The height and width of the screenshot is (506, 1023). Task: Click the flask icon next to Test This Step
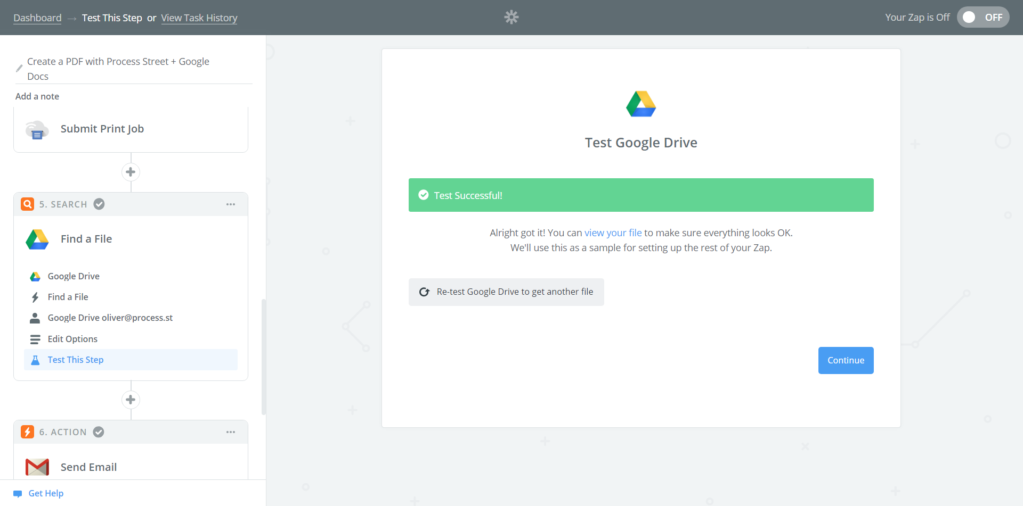[x=35, y=360]
